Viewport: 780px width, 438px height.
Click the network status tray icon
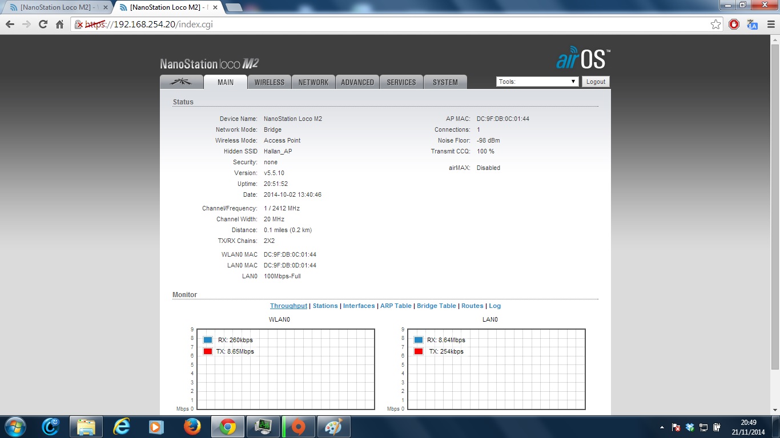tap(703, 427)
